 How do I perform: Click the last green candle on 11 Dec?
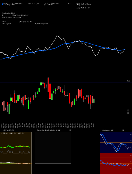pyautogui.click(x=94, y=100)
